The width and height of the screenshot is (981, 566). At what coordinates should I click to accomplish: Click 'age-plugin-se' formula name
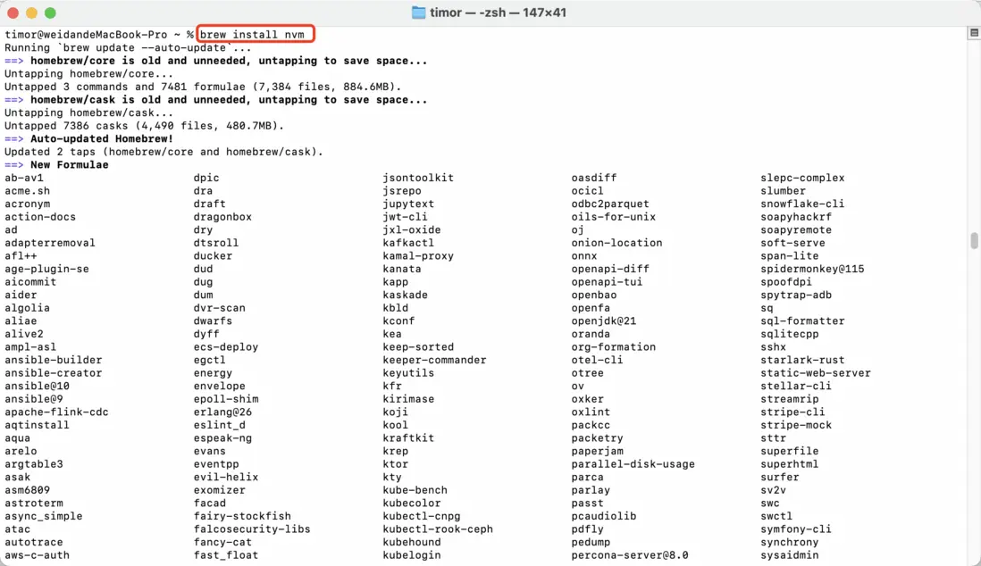47,269
